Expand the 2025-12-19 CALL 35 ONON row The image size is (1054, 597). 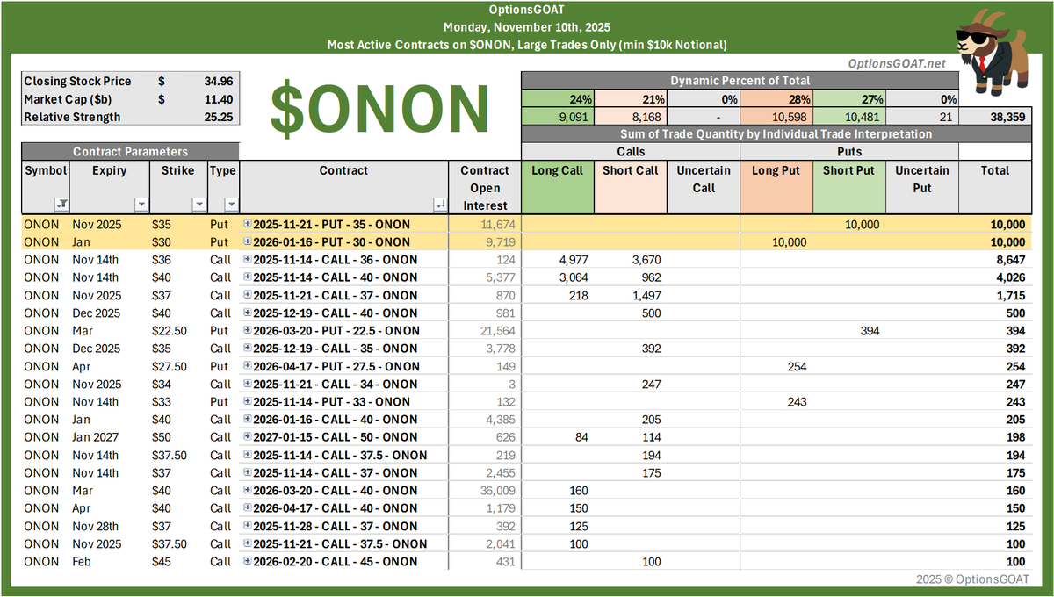248,349
